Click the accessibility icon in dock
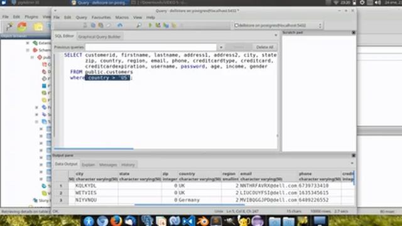Screen dimensions: 402x226 pyautogui.click(x=89, y=221)
